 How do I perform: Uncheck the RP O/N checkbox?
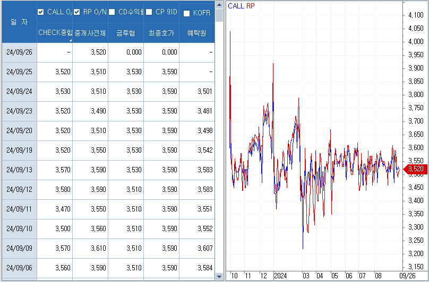76,12
